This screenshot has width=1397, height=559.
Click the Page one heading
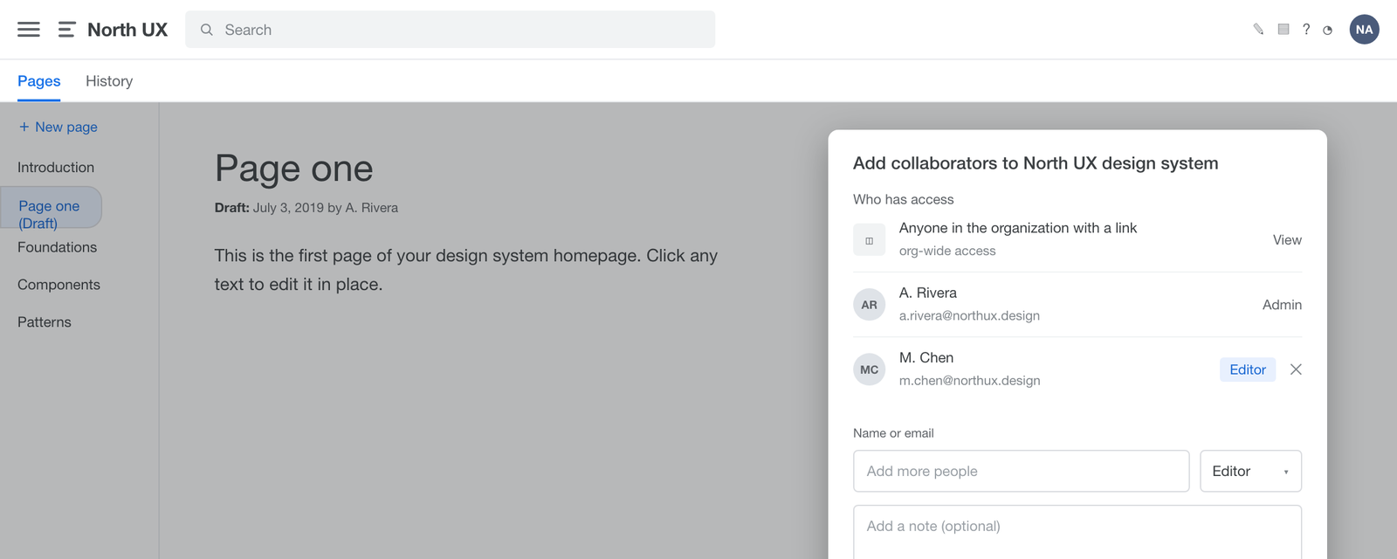(x=293, y=169)
